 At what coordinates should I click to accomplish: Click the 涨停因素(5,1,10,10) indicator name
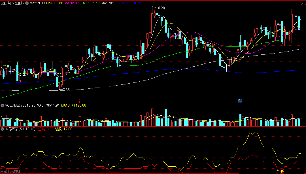20,129
